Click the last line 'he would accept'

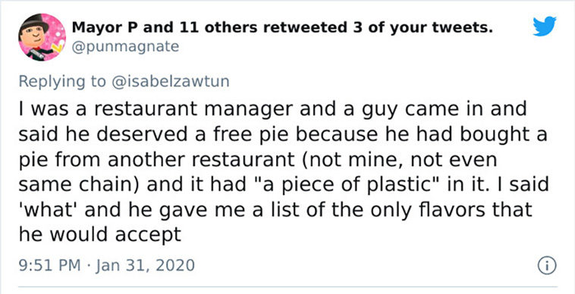pyautogui.click(x=100, y=235)
